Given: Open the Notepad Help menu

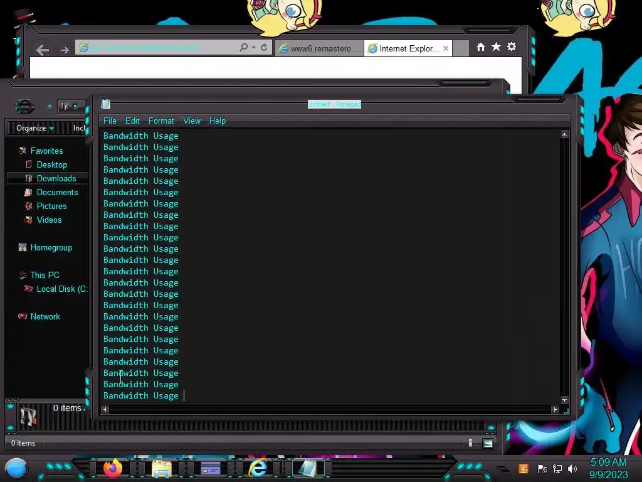Looking at the screenshot, I should (218, 121).
